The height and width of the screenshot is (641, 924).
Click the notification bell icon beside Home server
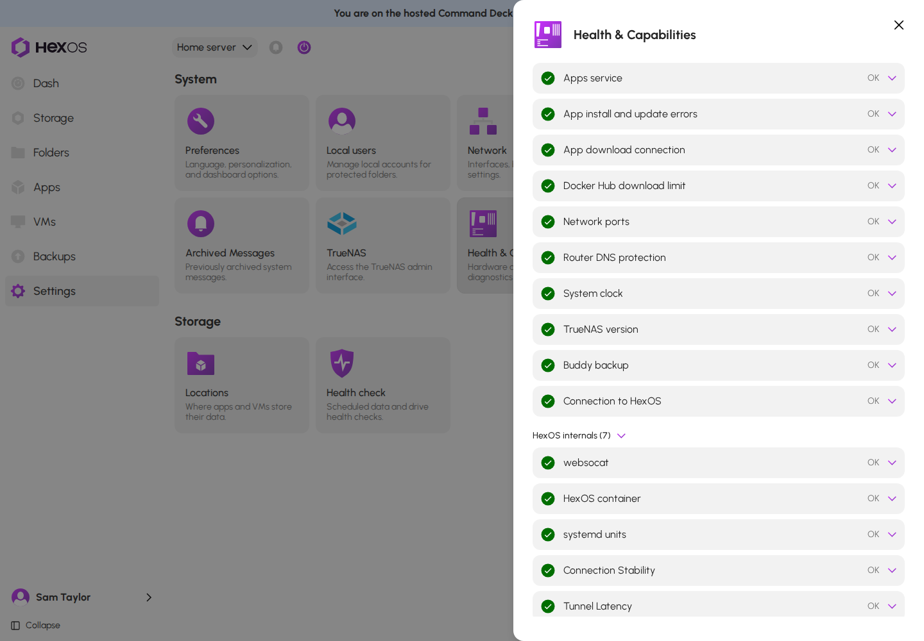pos(276,47)
